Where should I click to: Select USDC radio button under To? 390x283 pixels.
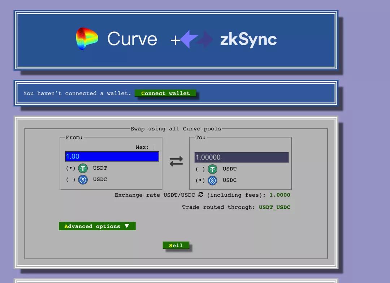tap(200, 180)
